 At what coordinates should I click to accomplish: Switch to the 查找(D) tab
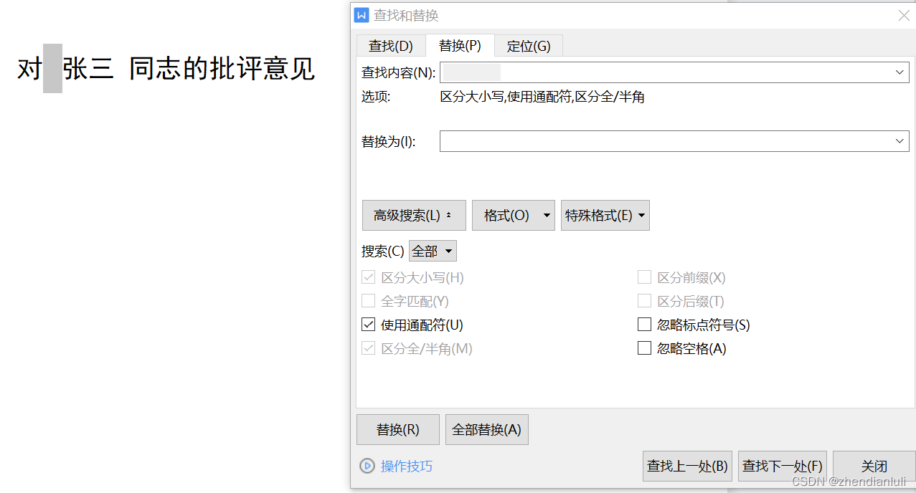pyautogui.click(x=391, y=46)
